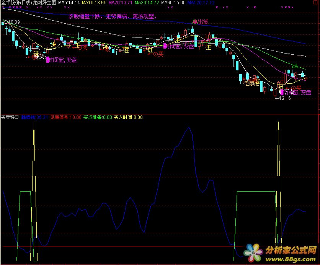Click the white 买点 marker on the chart
The height and width of the screenshot is (265, 320).
44,56
